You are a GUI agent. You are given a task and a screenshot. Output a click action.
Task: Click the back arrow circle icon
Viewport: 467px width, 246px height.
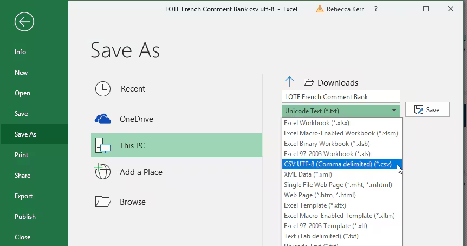pos(24,22)
